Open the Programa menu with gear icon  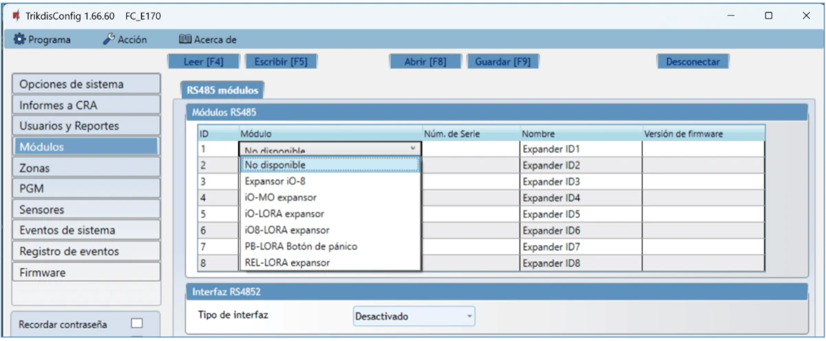point(43,40)
